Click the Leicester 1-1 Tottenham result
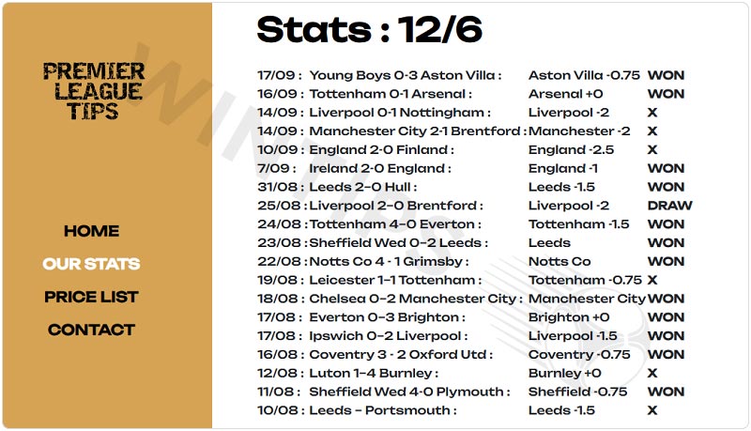Image resolution: width=751 pixels, height=431 pixels. tap(392, 280)
